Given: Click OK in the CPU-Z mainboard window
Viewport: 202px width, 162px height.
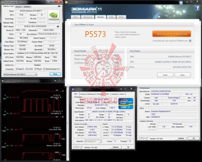Looking at the screenshot, I should (194, 138).
